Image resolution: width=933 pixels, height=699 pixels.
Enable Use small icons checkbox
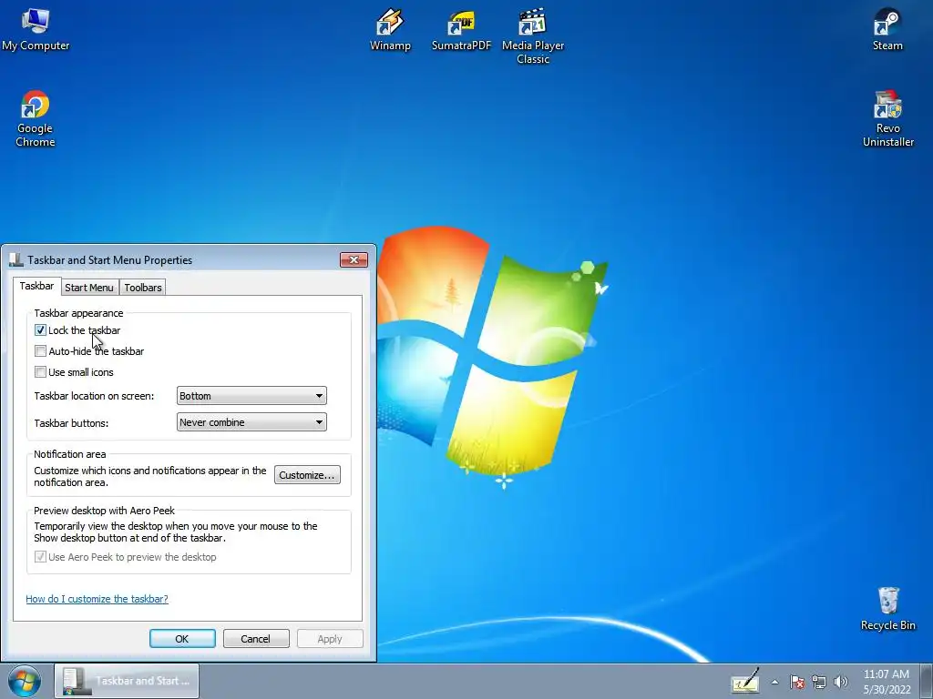point(40,372)
